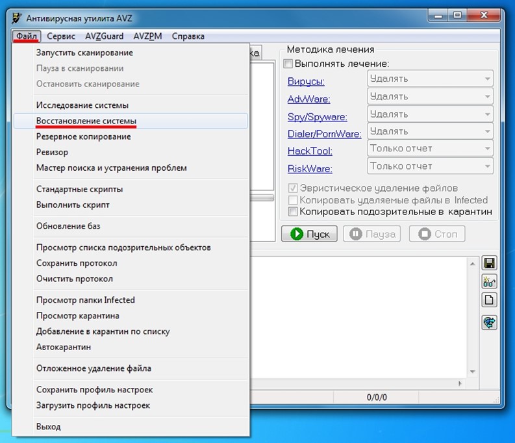Image resolution: width=515 pixels, height=443 pixels.
Task: Close the AVZ window
Action: coord(483,16)
